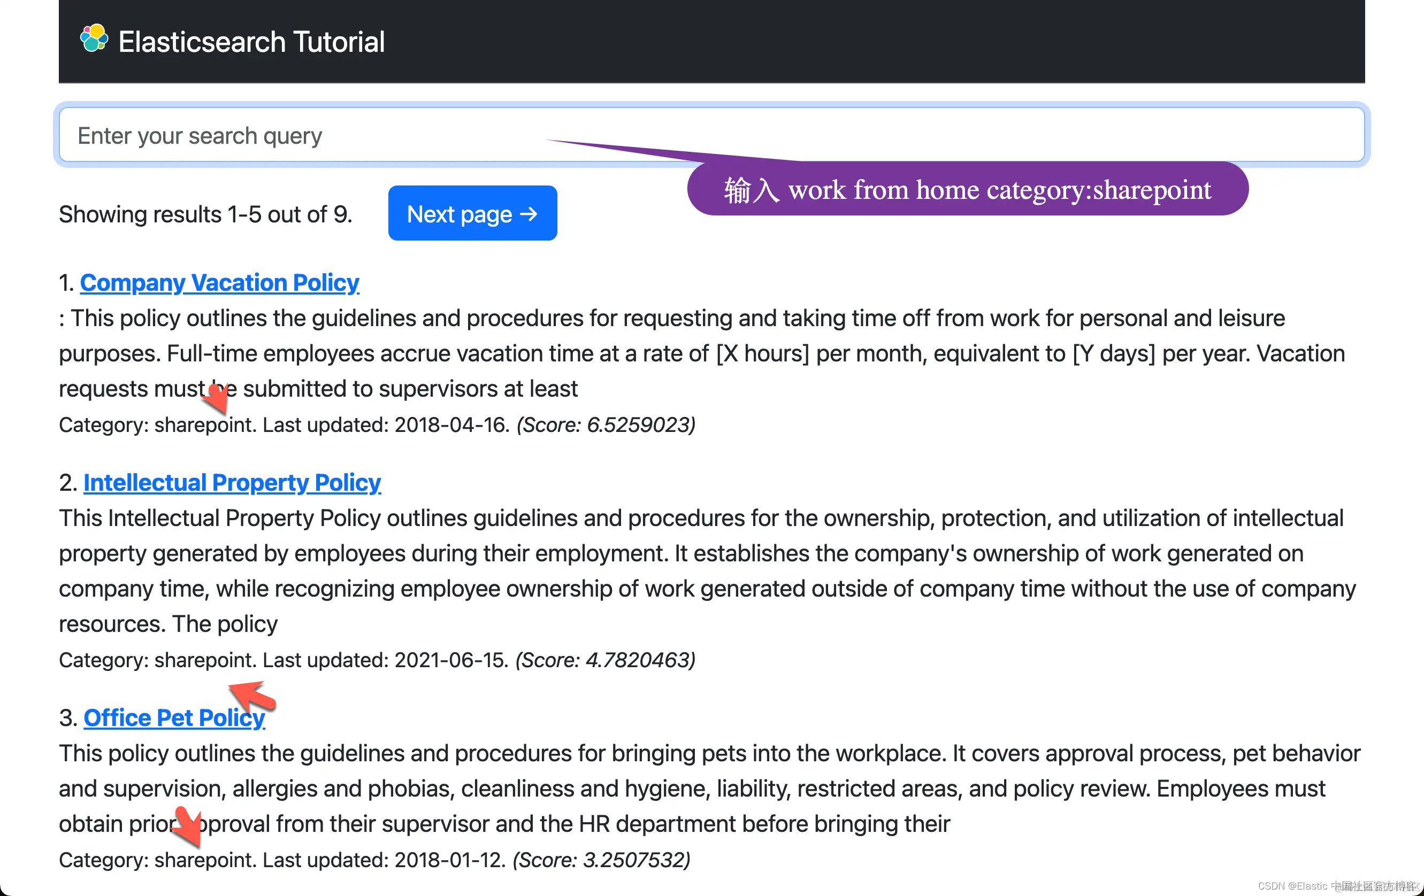Image resolution: width=1424 pixels, height=896 pixels.
Task: Click the Elasticsearch Tutorial header title
Action: [x=251, y=42]
